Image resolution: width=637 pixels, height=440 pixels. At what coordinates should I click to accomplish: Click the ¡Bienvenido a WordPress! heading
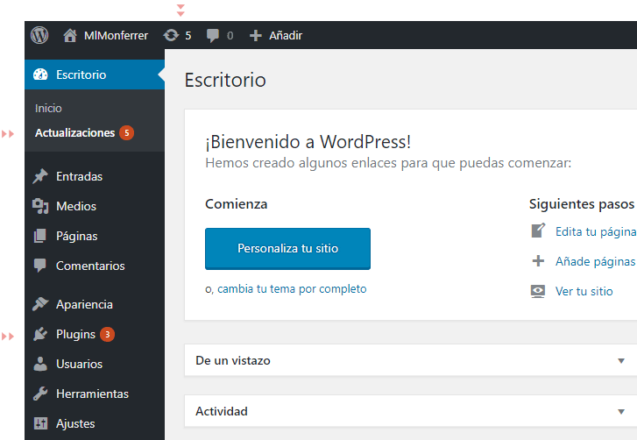pos(308,142)
